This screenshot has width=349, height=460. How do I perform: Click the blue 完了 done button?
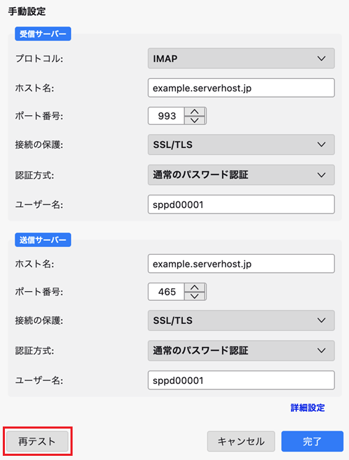(x=312, y=441)
